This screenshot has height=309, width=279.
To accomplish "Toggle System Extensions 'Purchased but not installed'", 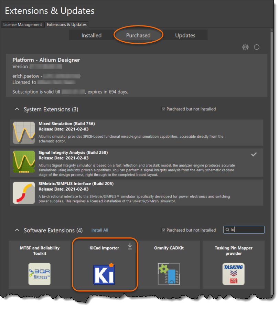I will pos(163,109).
